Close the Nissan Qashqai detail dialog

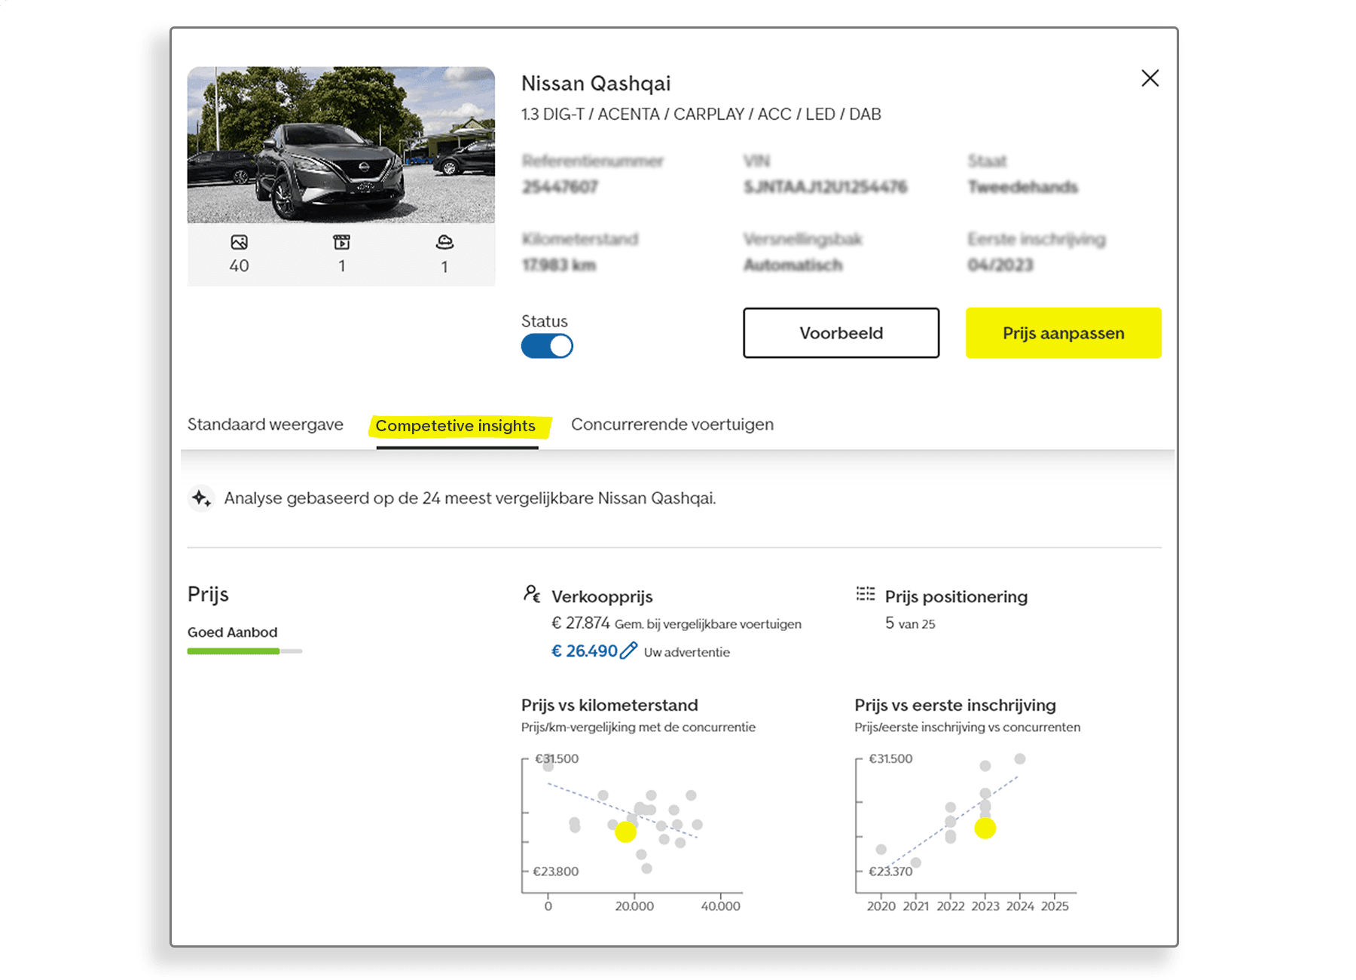coord(1150,78)
